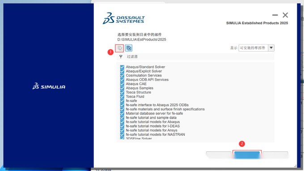Screen dimensions: 304x171
Task: Click the button right of Next
Action: coord(275,155)
